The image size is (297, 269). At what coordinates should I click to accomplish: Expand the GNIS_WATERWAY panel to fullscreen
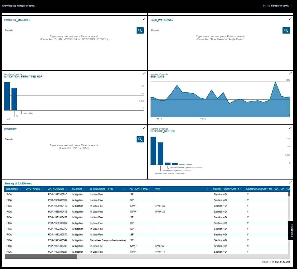pos(290,19)
